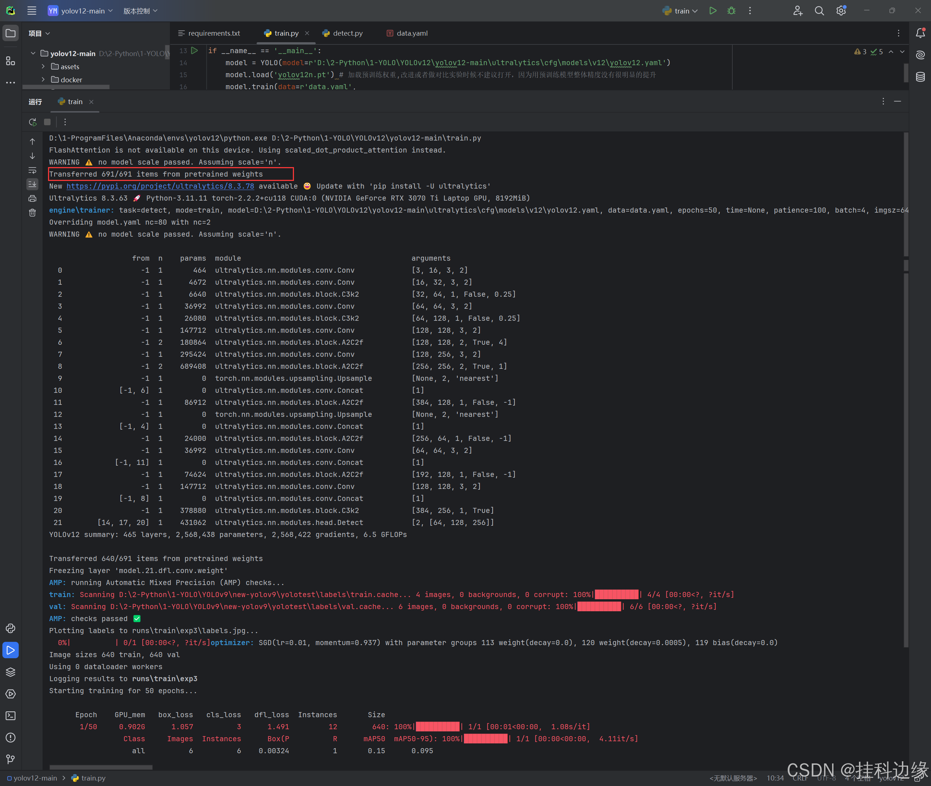
Task: Open the Python Console tool window
Action: (x=11, y=628)
